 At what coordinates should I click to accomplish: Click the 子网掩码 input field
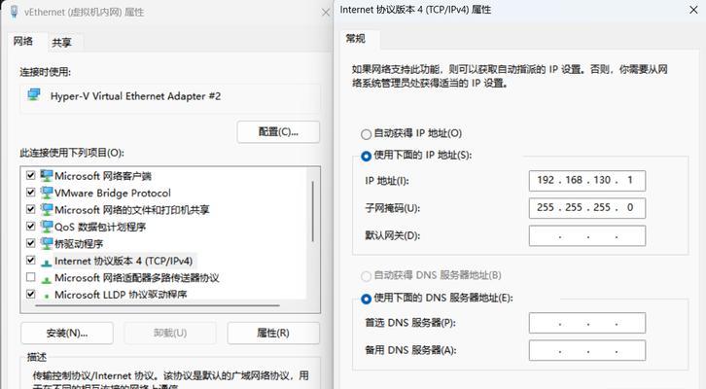tap(587, 208)
